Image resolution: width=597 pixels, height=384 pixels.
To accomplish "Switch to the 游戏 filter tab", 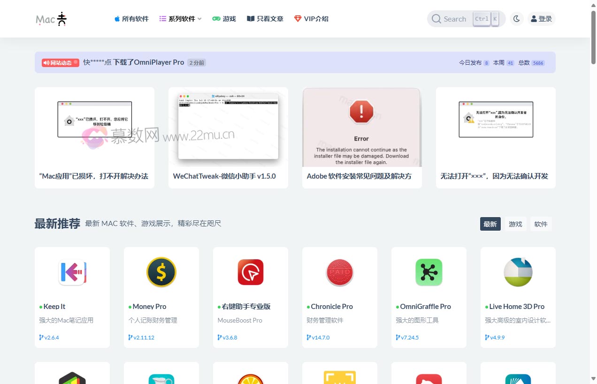I will click(x=515, y=224).
